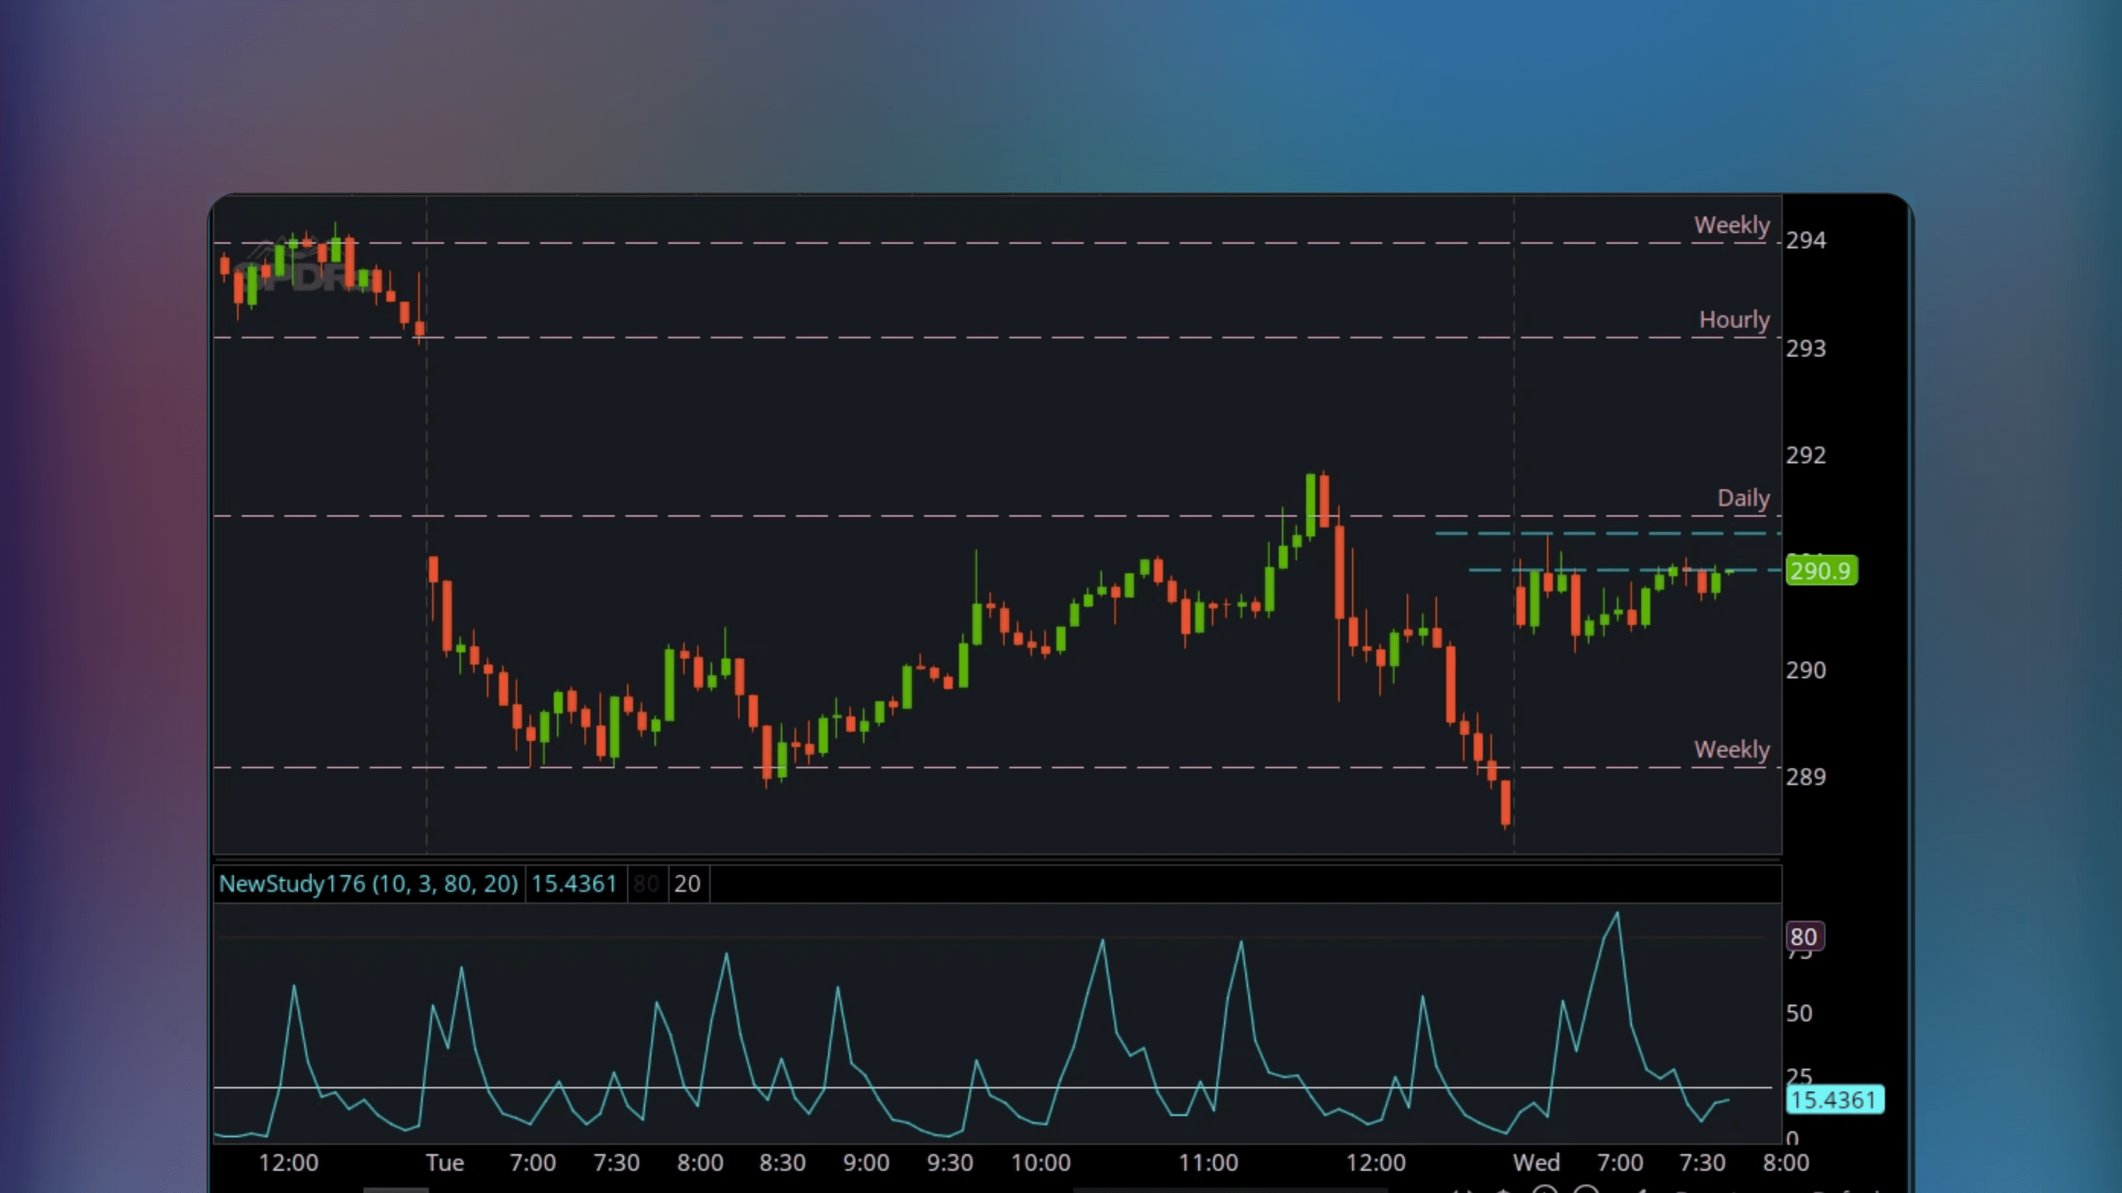Click the double-arrow pan icon near the timeline
2122x1193 pixels.
1463,1190
